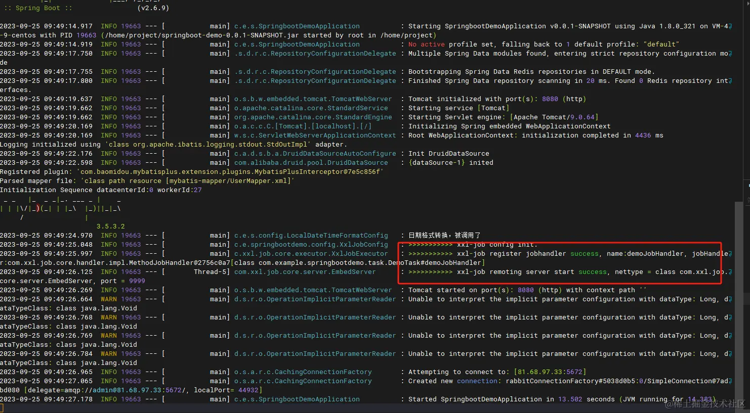Click 'Starting SpringbootDemoApplication v0.0.1-SNAPSHOT' message
The image size is (750, 413).
click(x=510, y=26)
